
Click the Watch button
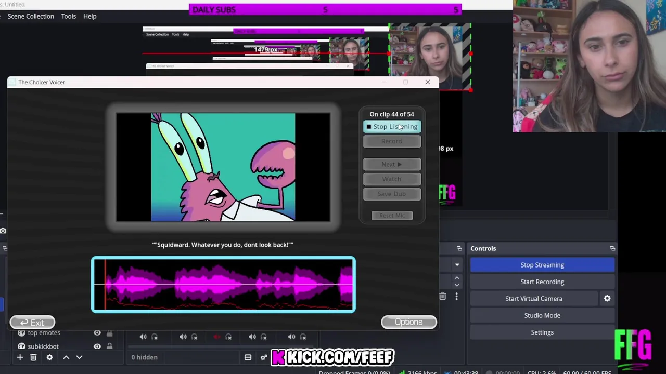point(392,179)
